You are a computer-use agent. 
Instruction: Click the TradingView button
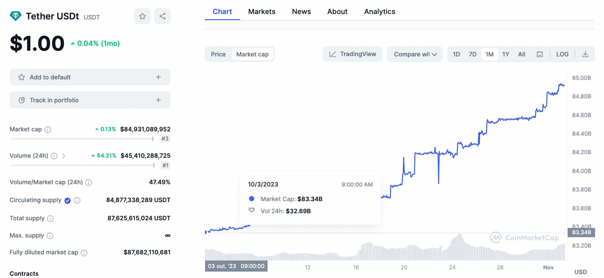pos(352,54)
